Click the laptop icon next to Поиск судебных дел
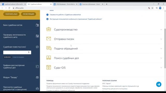This screenshot has width=166, height=93. [49, 58]
